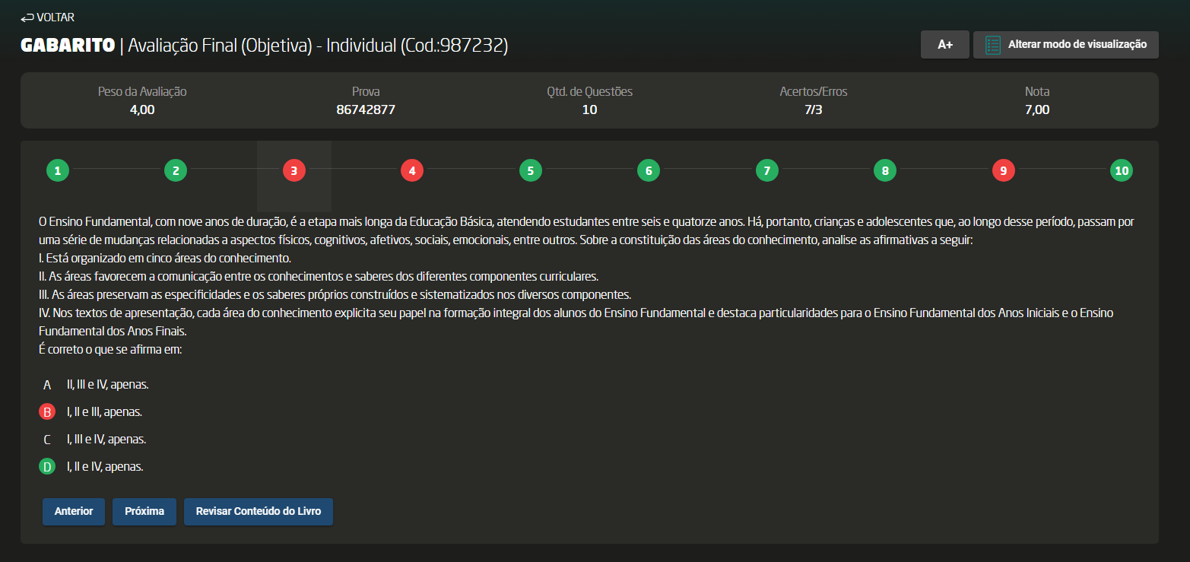Open question 7 in the navigator

pyautogui.click(x=766, y=171)
